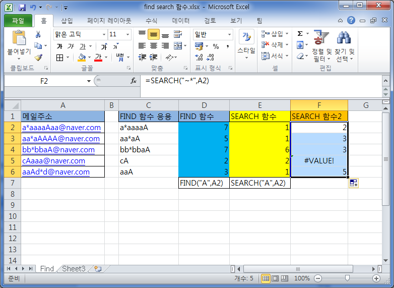Toggle underline formatting button
The width and height of the screenshot is (394, 288).
[83, 46]
